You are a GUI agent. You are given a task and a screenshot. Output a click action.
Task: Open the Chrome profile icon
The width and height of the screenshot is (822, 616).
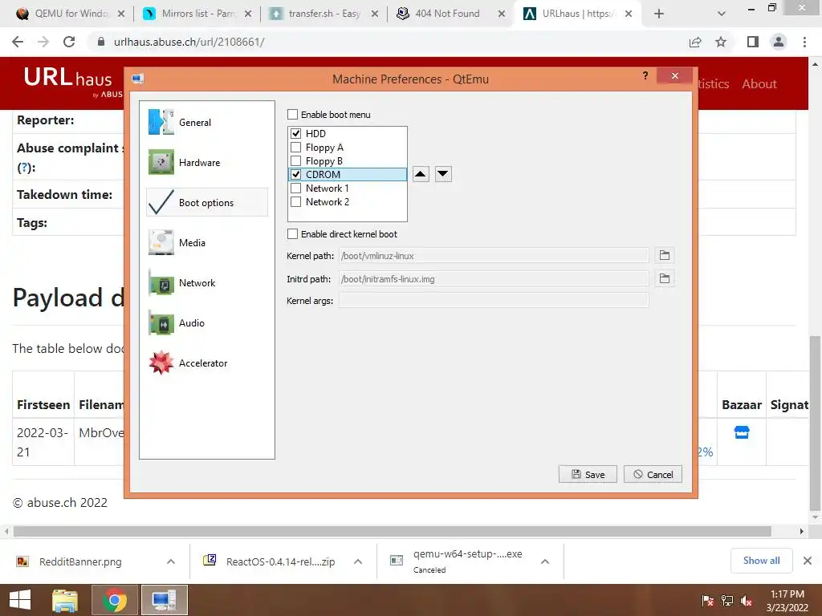click(779, 42)
